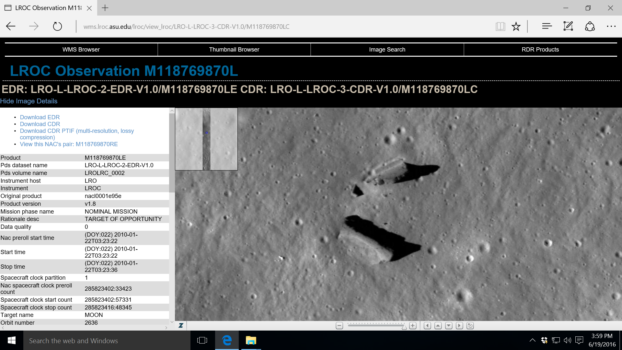
Task: Zoom out with the minus button
Action: click(339, 326)
